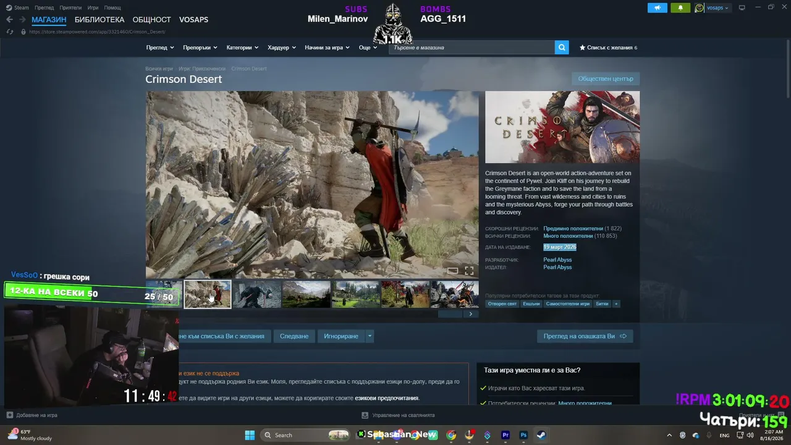Viewport: 791px width, 445px height.
Task: Open the Игнориране options dropdown arrow
Action: tap(370, 336)
